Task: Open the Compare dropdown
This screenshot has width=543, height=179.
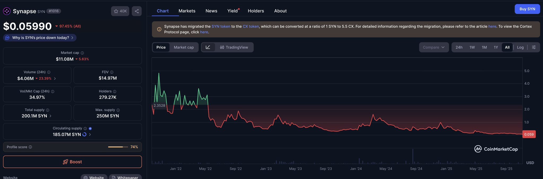Action: [x=434, y=47]
